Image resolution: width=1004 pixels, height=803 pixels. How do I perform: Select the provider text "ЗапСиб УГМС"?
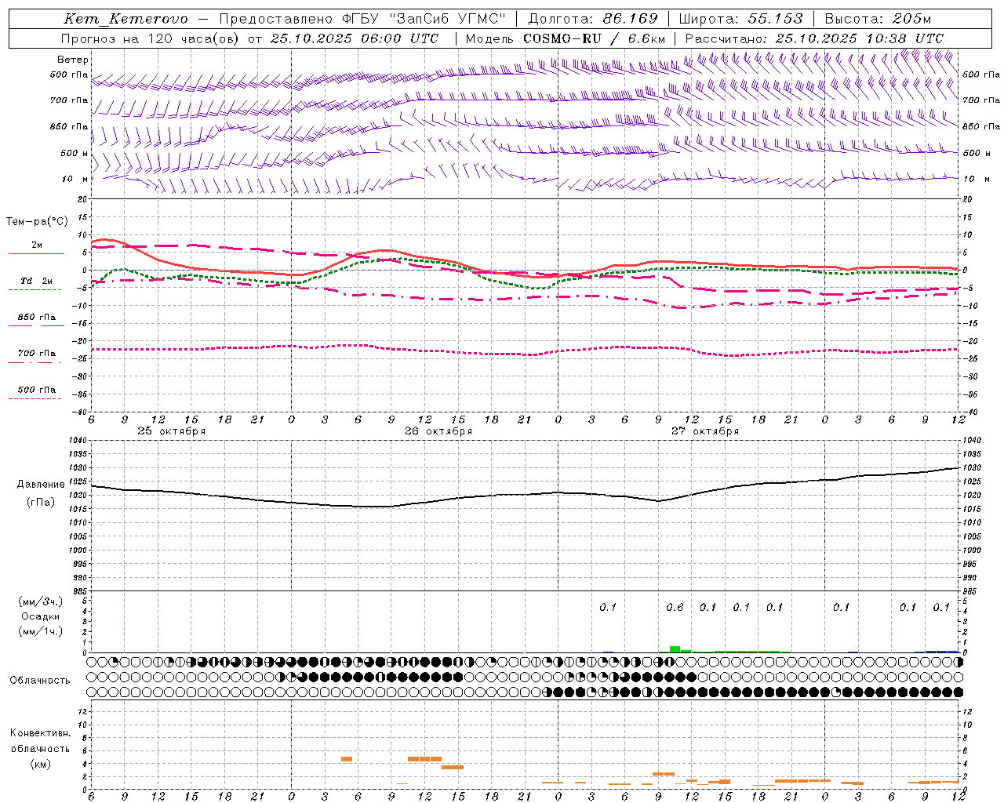448,19
